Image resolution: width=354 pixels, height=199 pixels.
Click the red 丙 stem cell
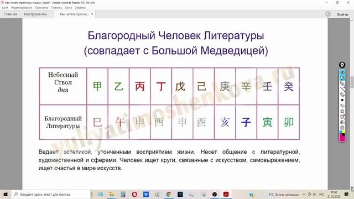[x=140, y=86]
